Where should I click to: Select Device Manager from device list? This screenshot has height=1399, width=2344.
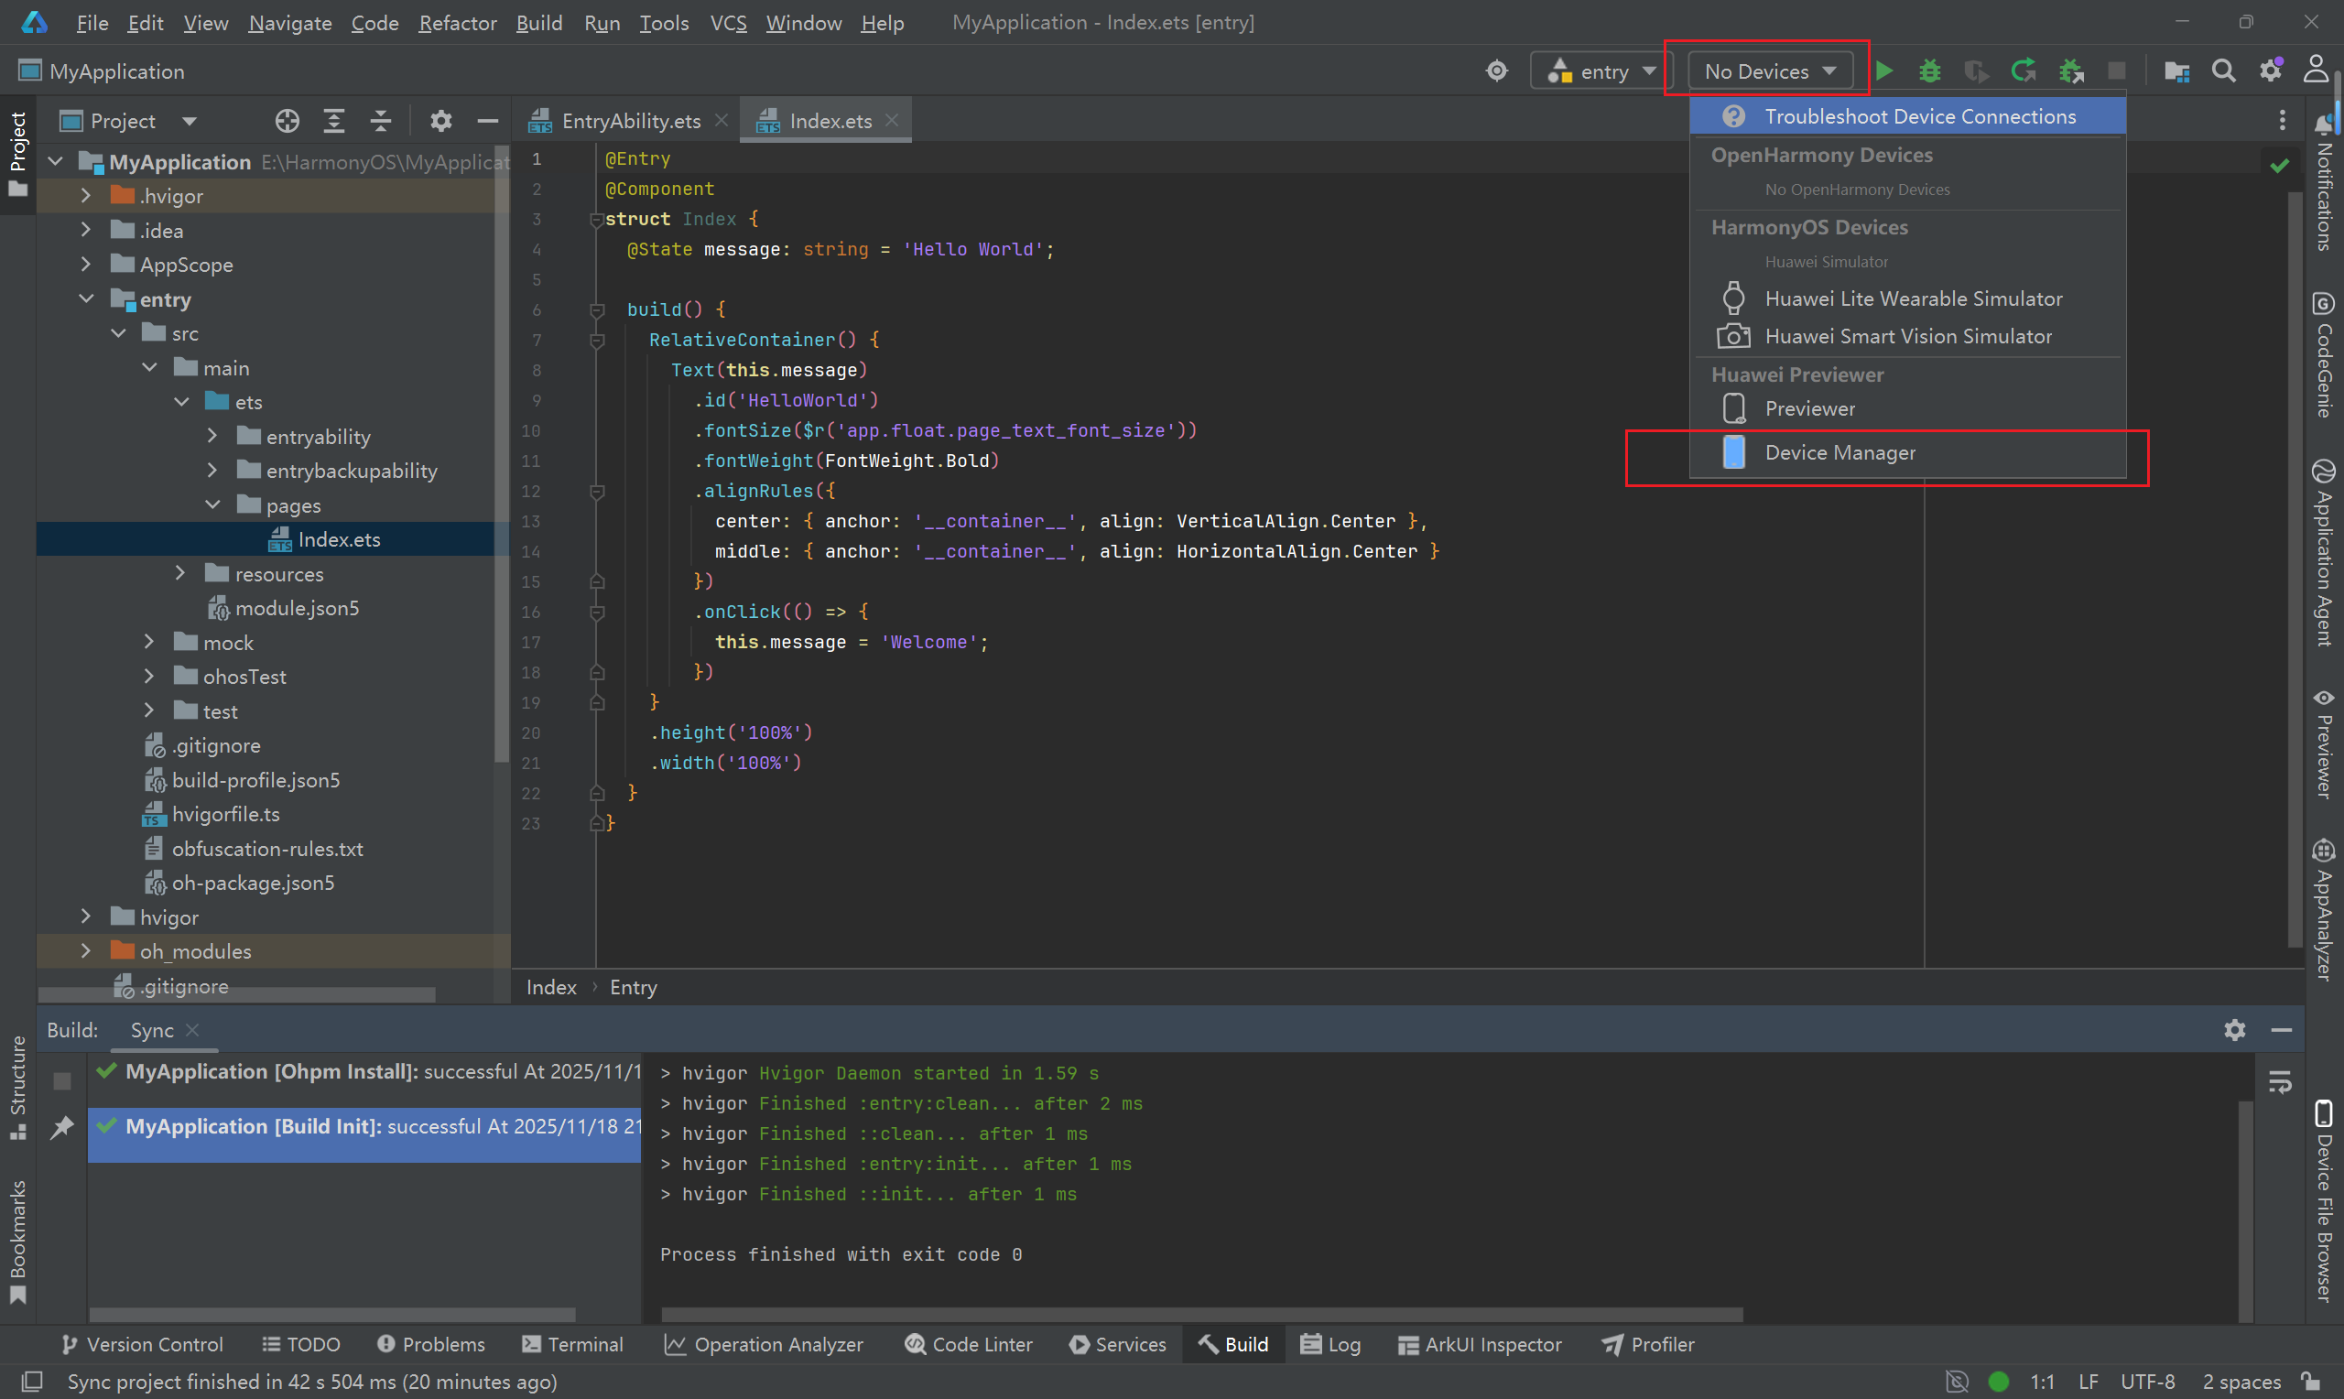point(1839,452)
